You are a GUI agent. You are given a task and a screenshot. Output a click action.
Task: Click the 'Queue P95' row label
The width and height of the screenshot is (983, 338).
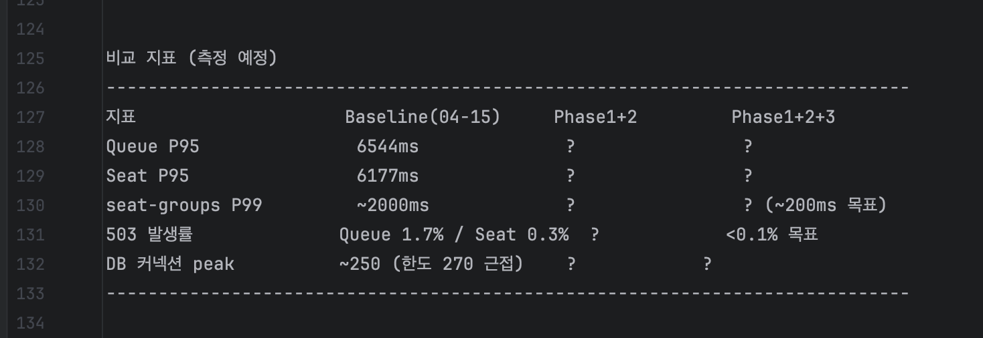[153, 147]
